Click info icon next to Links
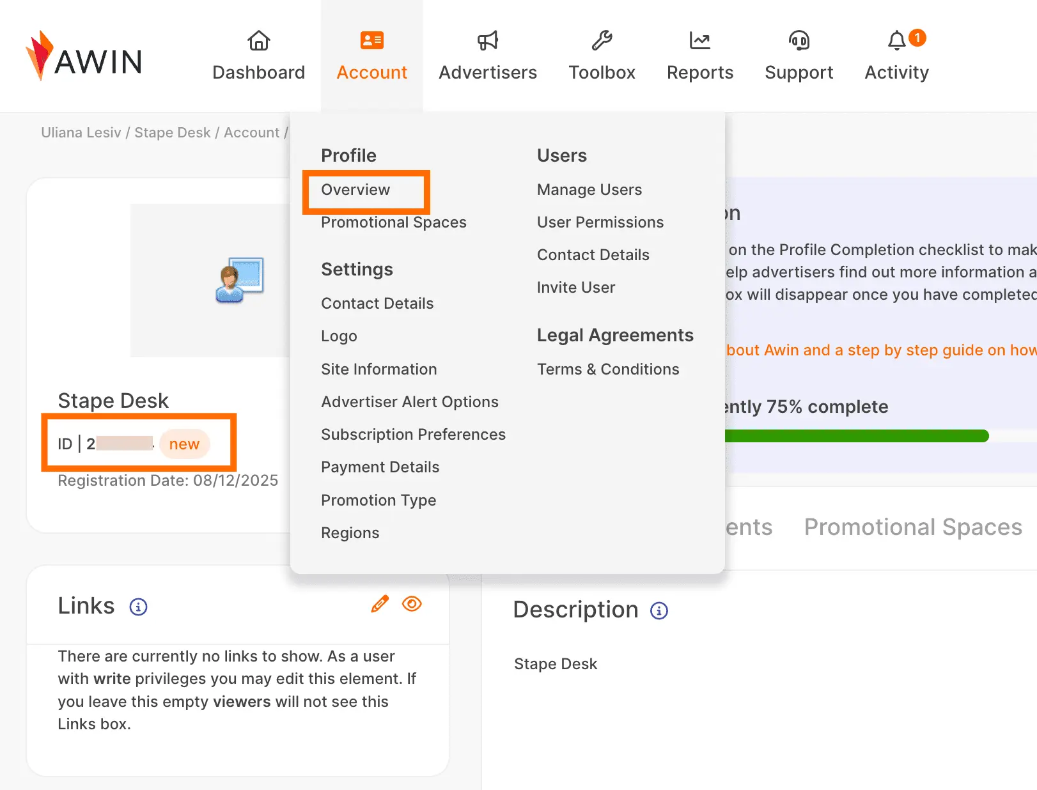The height and width of the screenshot is (790, 1037). (138, 607)
